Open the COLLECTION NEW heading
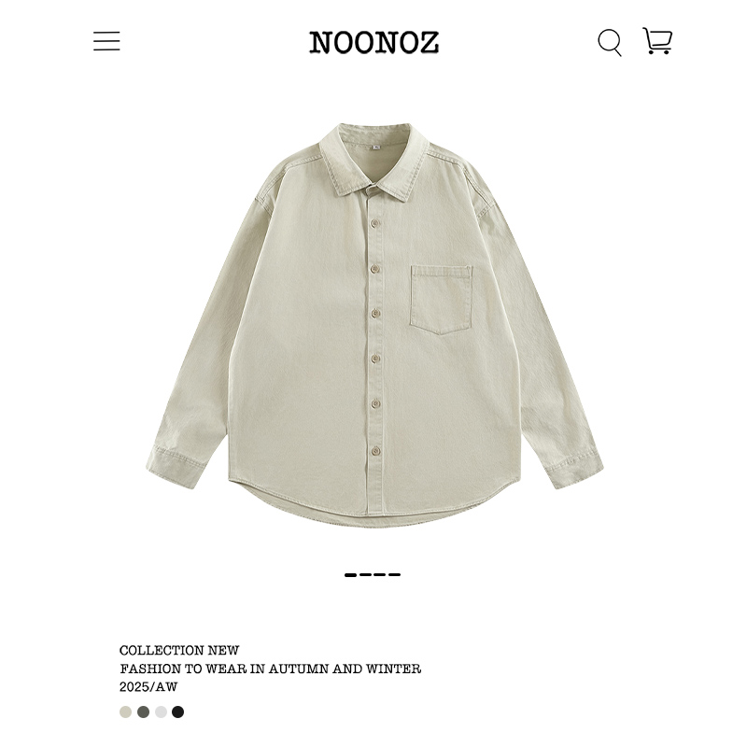Viewport: 747px width, 747px height. pos(179,650)
